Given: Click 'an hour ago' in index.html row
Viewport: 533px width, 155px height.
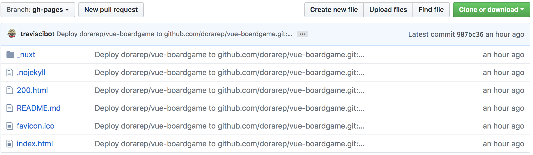Looking at the screenshot, I should coord(504,144).
